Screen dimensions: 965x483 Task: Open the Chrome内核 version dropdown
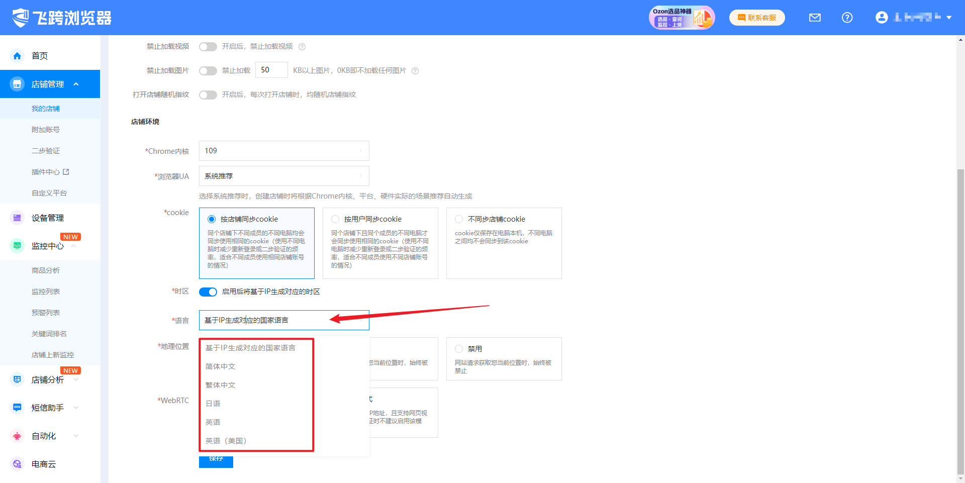pos(284,151)
